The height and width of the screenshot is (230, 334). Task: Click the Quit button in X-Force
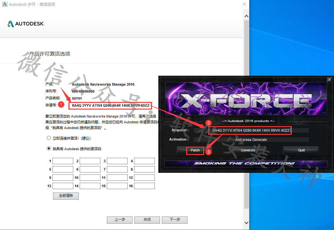coord(301,150)
